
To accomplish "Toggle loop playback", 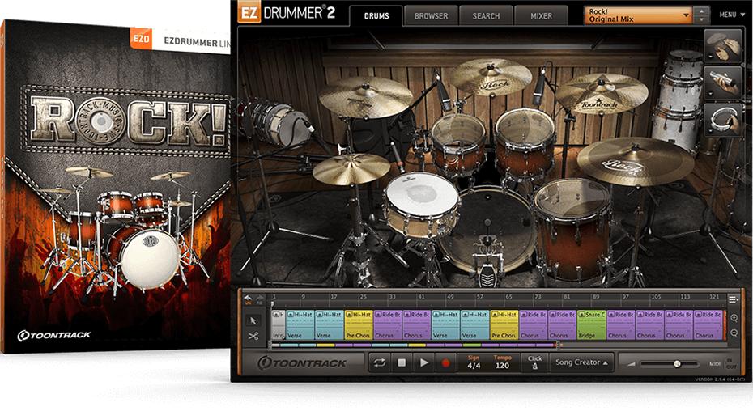I will 380,362.
